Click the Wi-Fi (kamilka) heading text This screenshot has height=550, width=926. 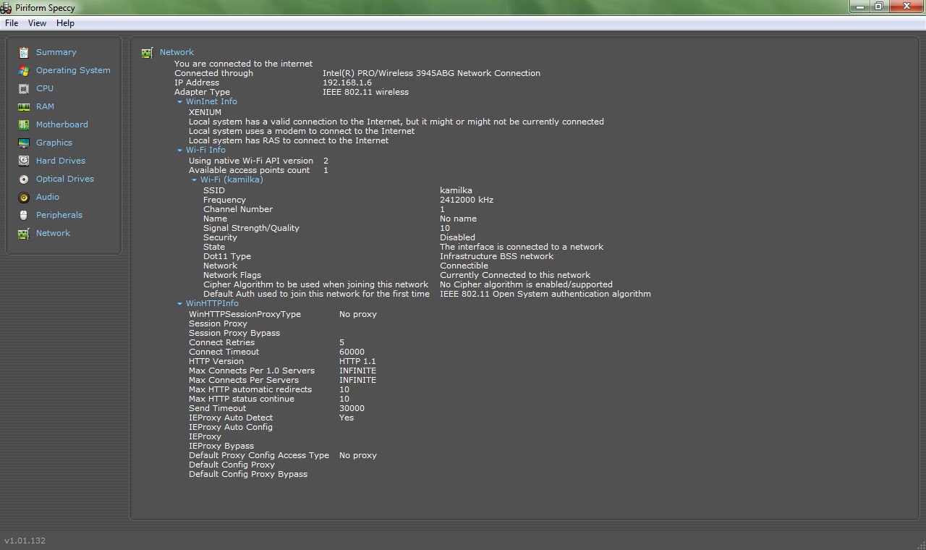tap(231, 179)
